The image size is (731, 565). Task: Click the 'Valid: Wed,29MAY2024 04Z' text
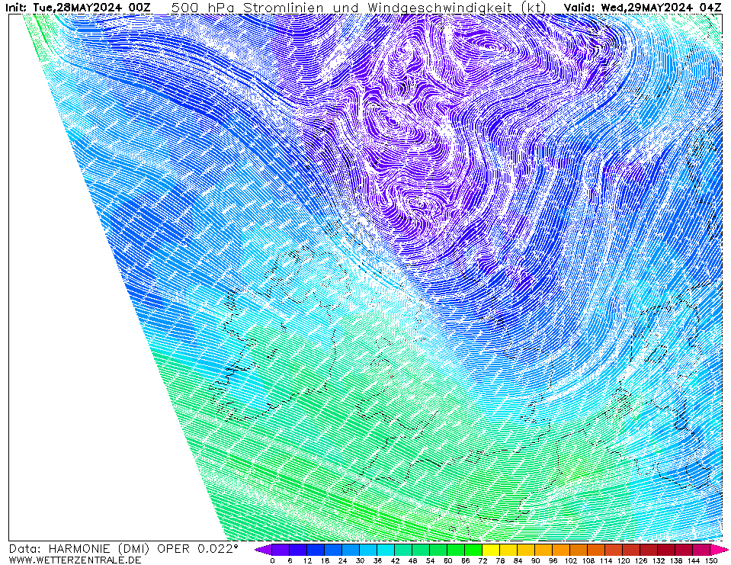coord(643,8)
